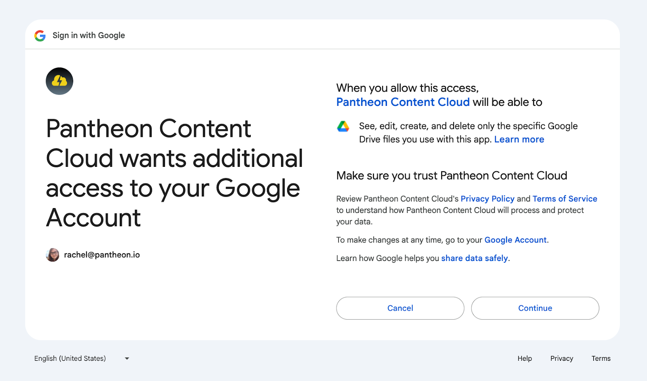This screenshot has width=647, height=381.
Task: Go to the Google Account link
Action: tap(515, 240)
